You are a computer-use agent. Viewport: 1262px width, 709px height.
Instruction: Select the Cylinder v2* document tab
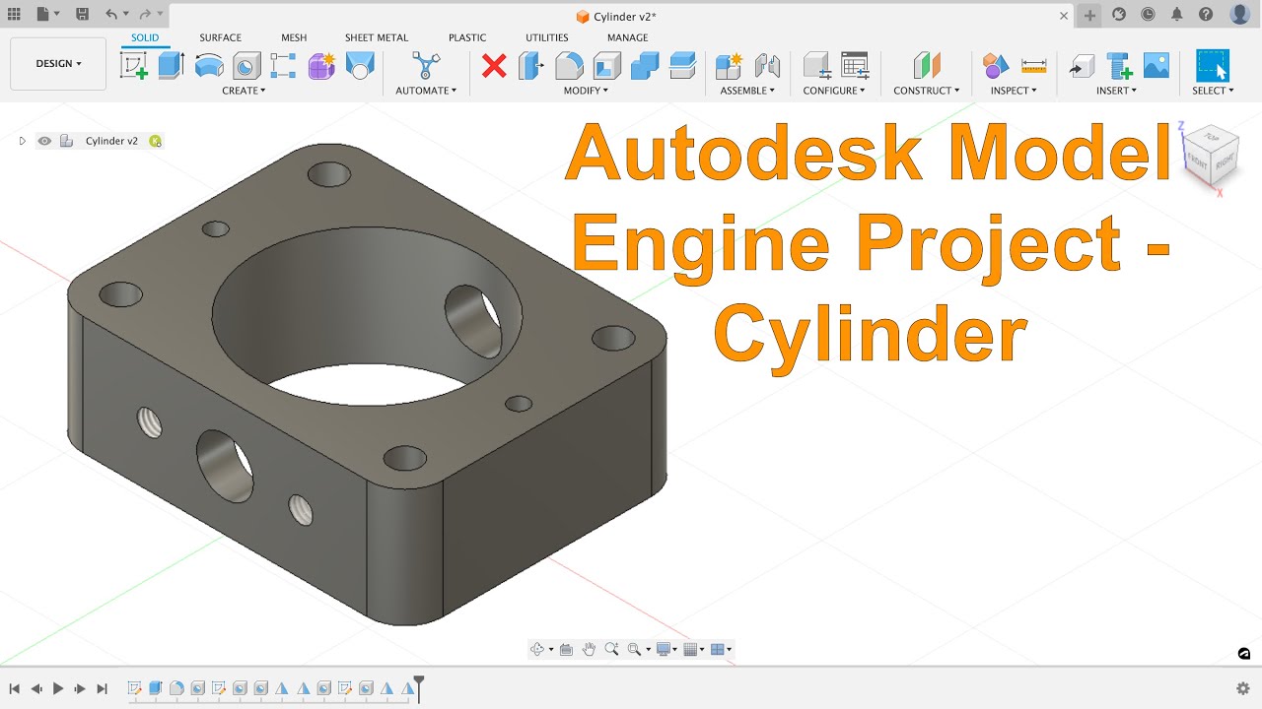(x=615, y=17)
